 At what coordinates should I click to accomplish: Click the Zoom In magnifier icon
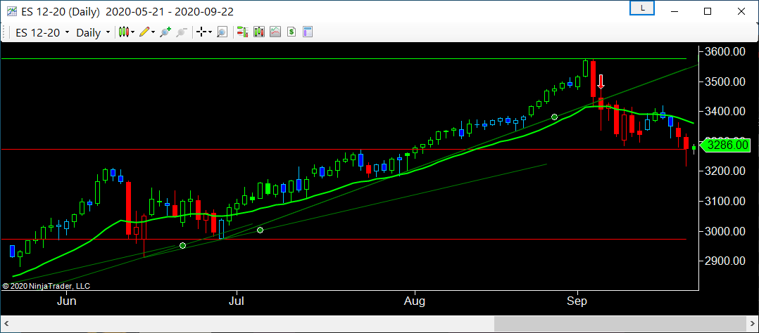pos(165,32)
